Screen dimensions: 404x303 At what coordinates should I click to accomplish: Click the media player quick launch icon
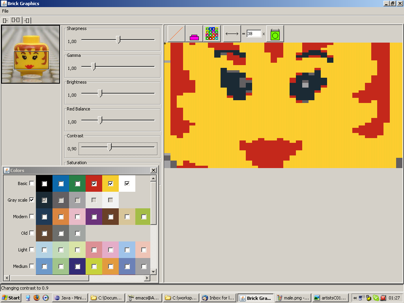pyautogui.click(x=46, y=297)
